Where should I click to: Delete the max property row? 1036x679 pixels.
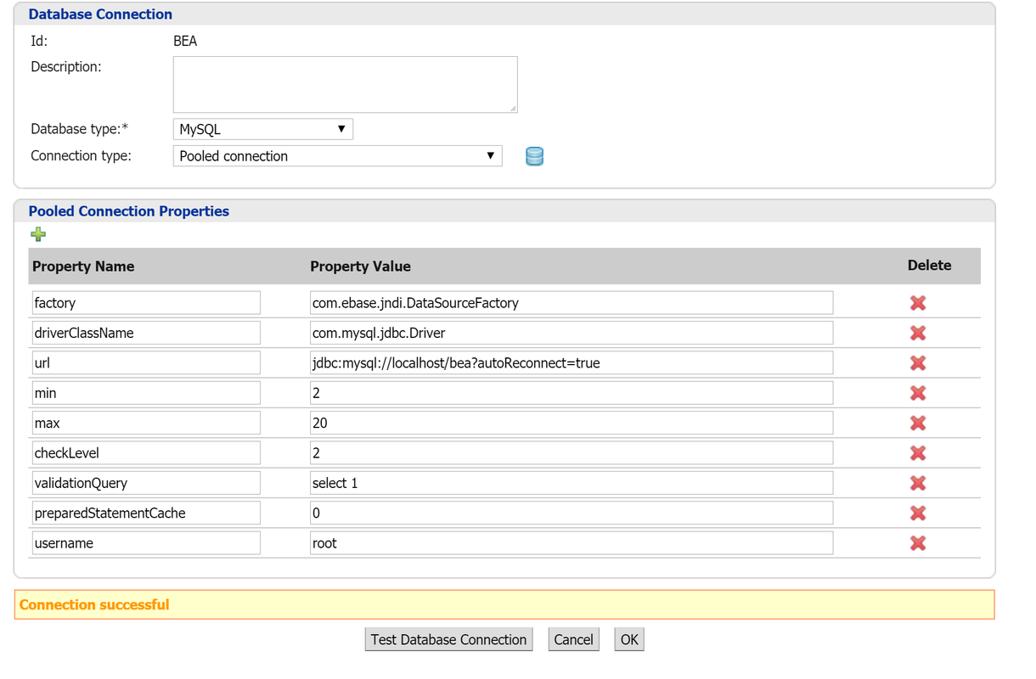click(917, 423)
